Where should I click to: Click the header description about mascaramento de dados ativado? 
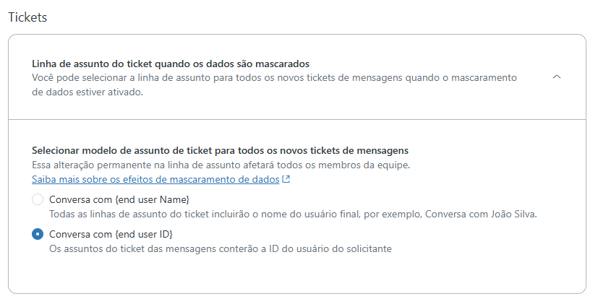tap(87, 92)
